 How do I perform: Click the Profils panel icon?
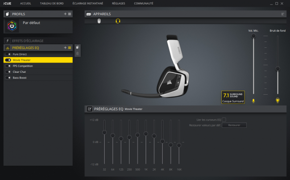click(x=7, y=14)
